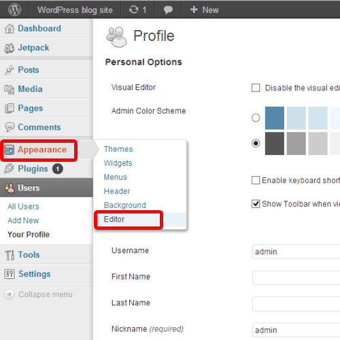Open the WordPress blog site menu
340x340 pixels.
click(x=75, y=10)
